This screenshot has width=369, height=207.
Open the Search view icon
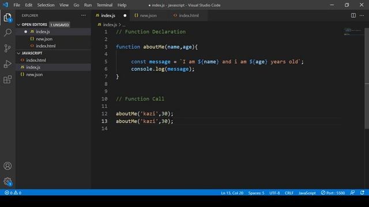(x=7, y=33)
